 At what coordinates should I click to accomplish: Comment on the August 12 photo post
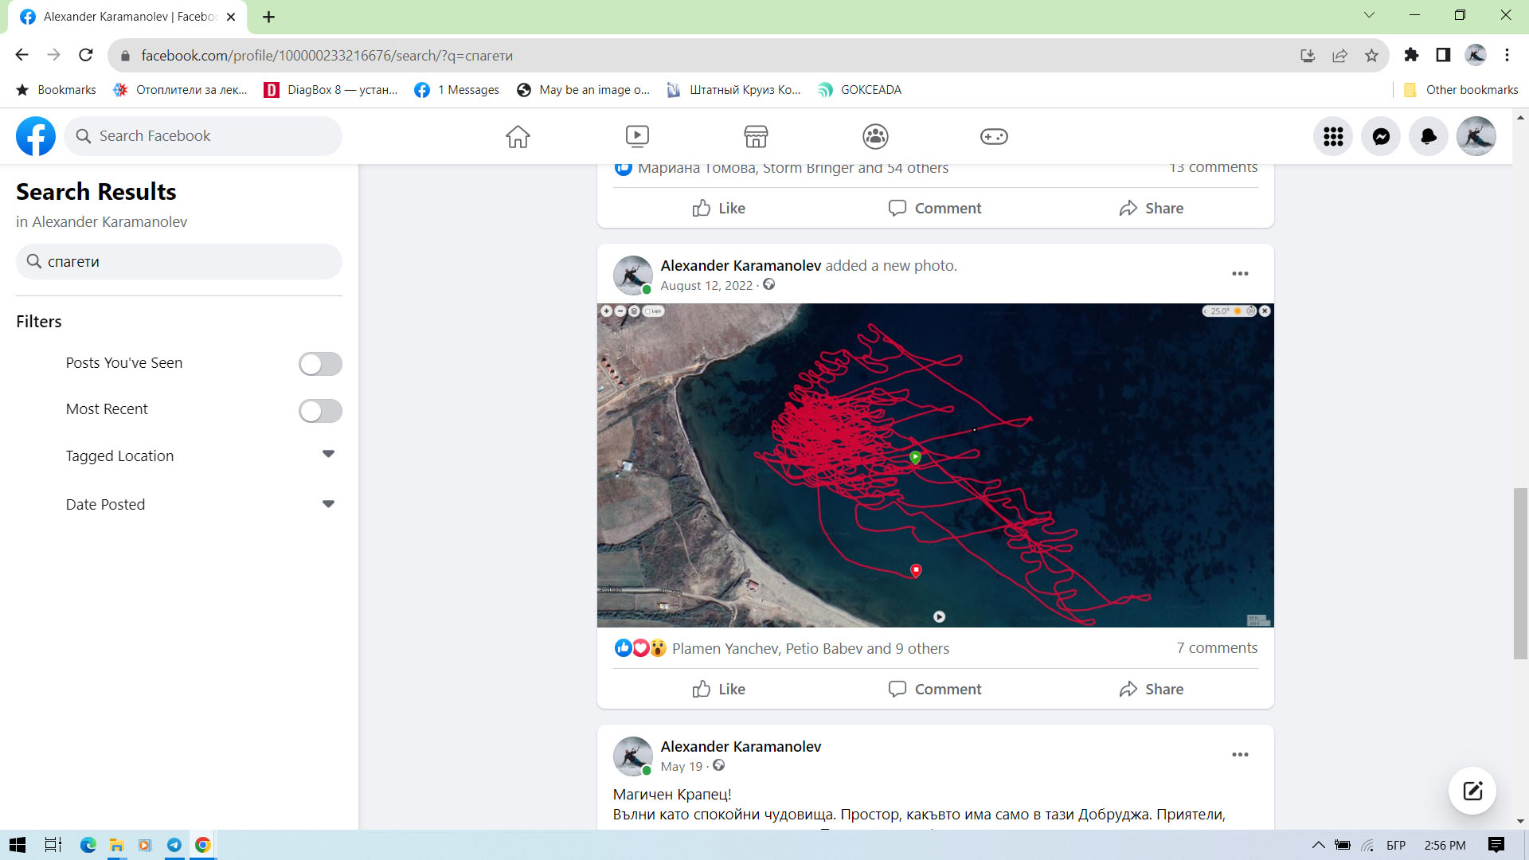pos(935,689)
